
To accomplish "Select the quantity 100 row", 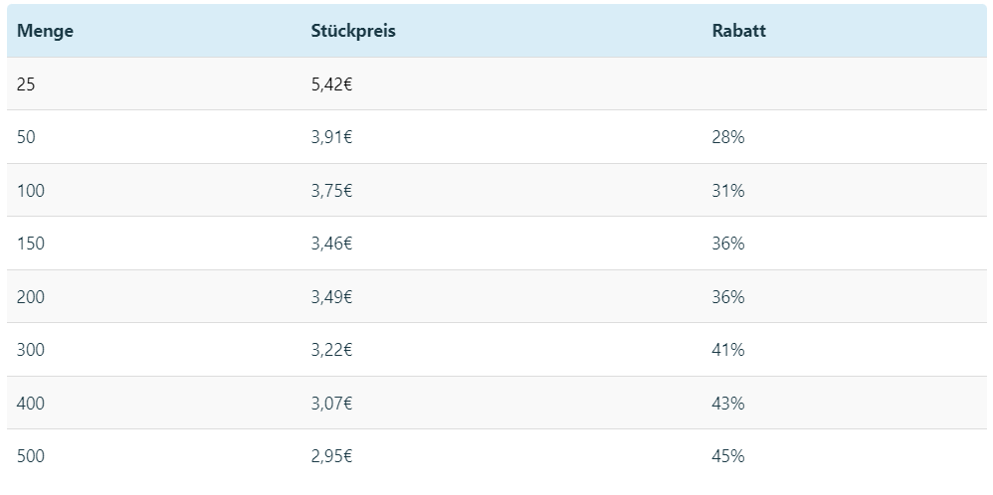I will click(496, 190).
